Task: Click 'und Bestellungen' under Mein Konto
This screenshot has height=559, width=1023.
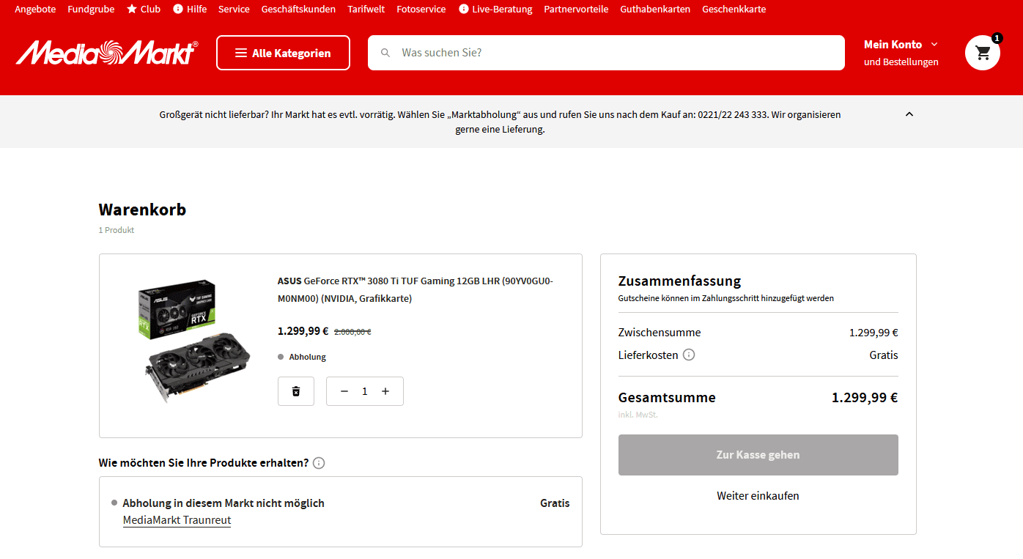Action: [901, 62]
